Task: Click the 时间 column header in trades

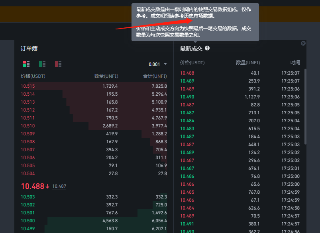Action: [295, 63]
